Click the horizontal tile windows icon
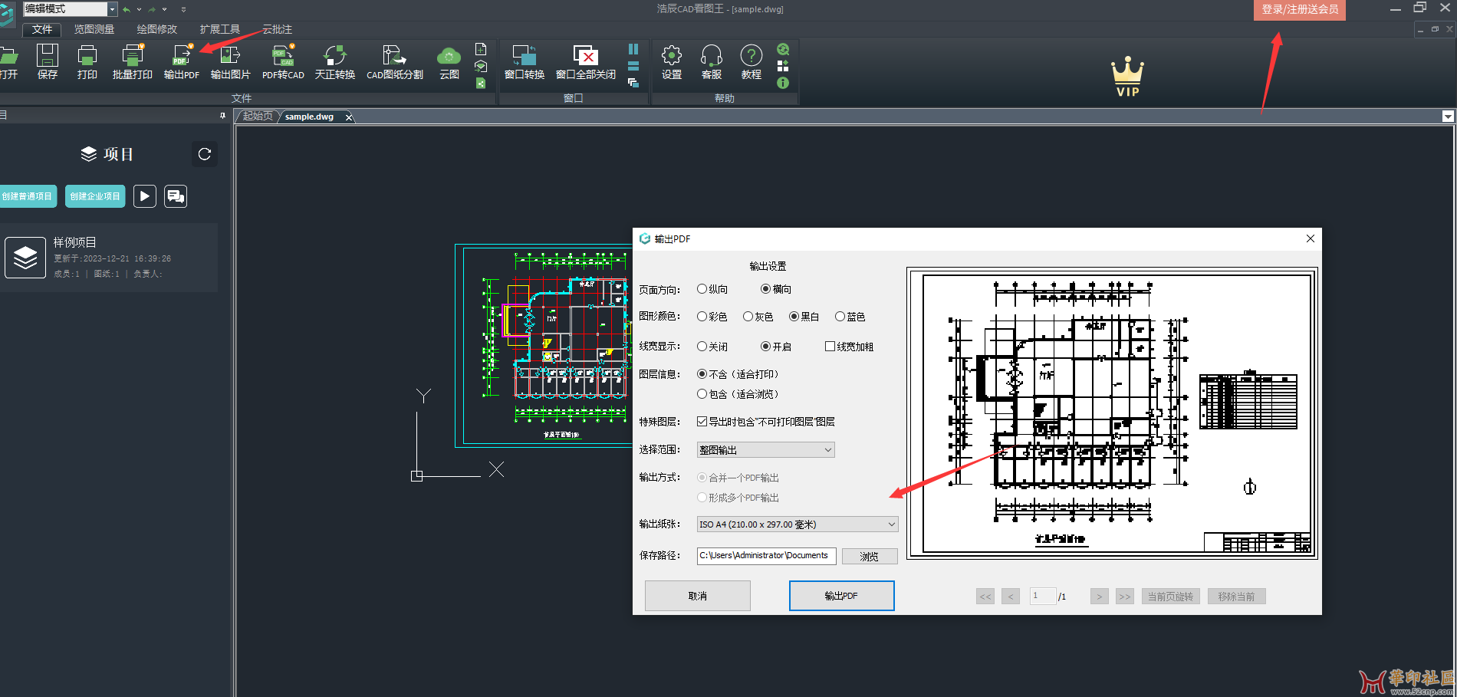This screenshot has width=1457, height=697. [x=633, y=66]
